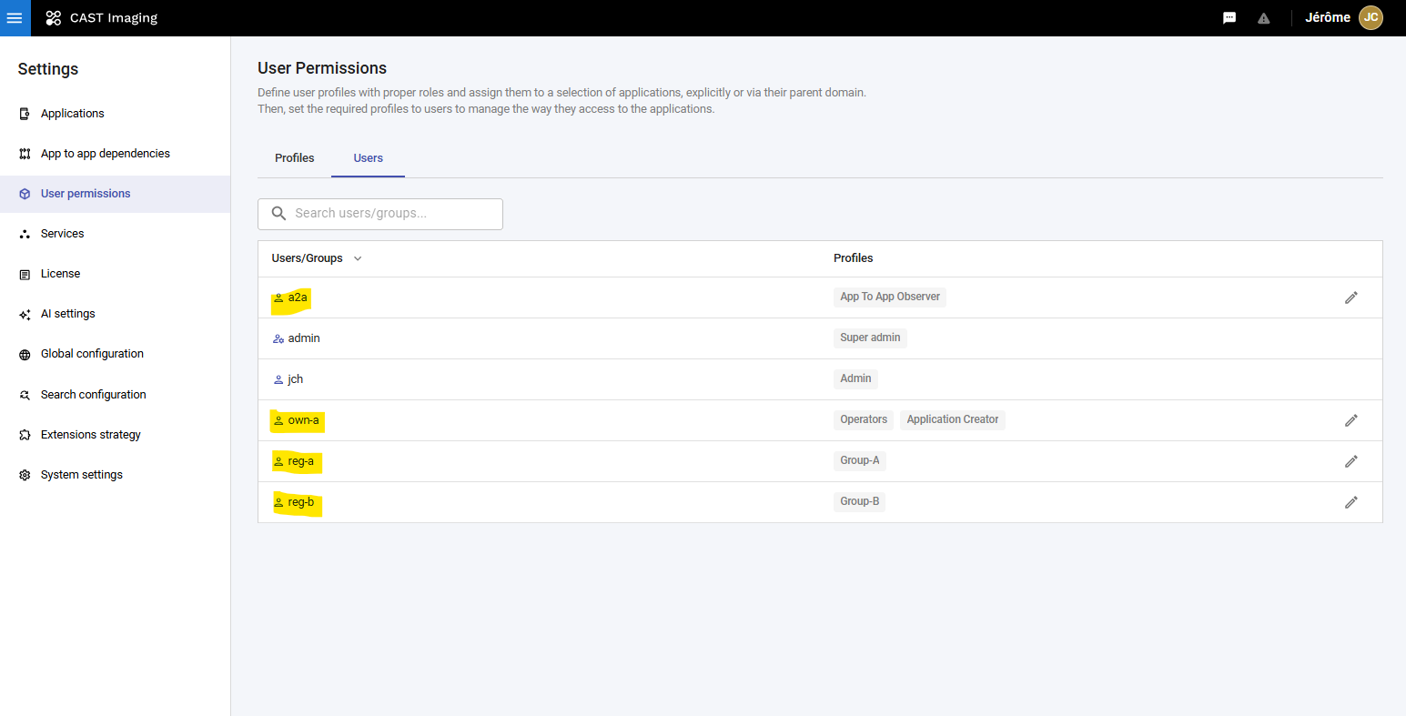Navigate to Extensions strategy
The image size is (1406, 716).
coord(90,435)
